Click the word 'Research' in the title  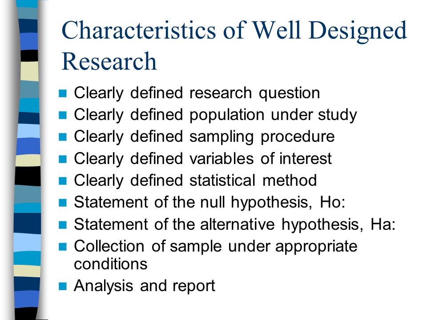pos(109,61)
